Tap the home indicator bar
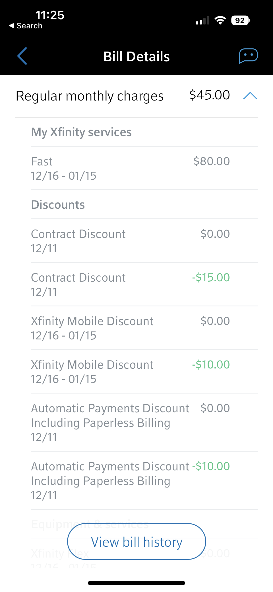Image resolution: width=273 pixels, height=592 pixels. [136, 583]
